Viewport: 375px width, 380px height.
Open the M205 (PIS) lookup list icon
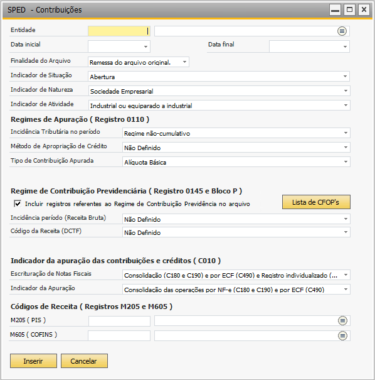[x=342, y=321]
